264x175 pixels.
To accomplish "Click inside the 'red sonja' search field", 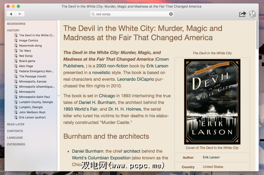I will click(132, 14).
